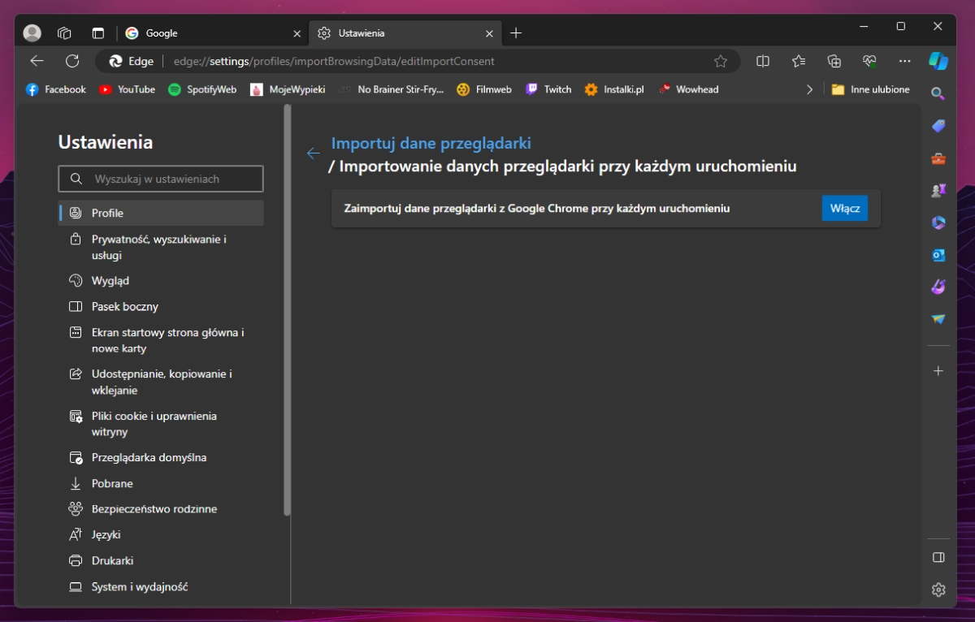Go back using the breadcrumb arrow
Viewport: 975px width, 622px height.
[314, 153]
